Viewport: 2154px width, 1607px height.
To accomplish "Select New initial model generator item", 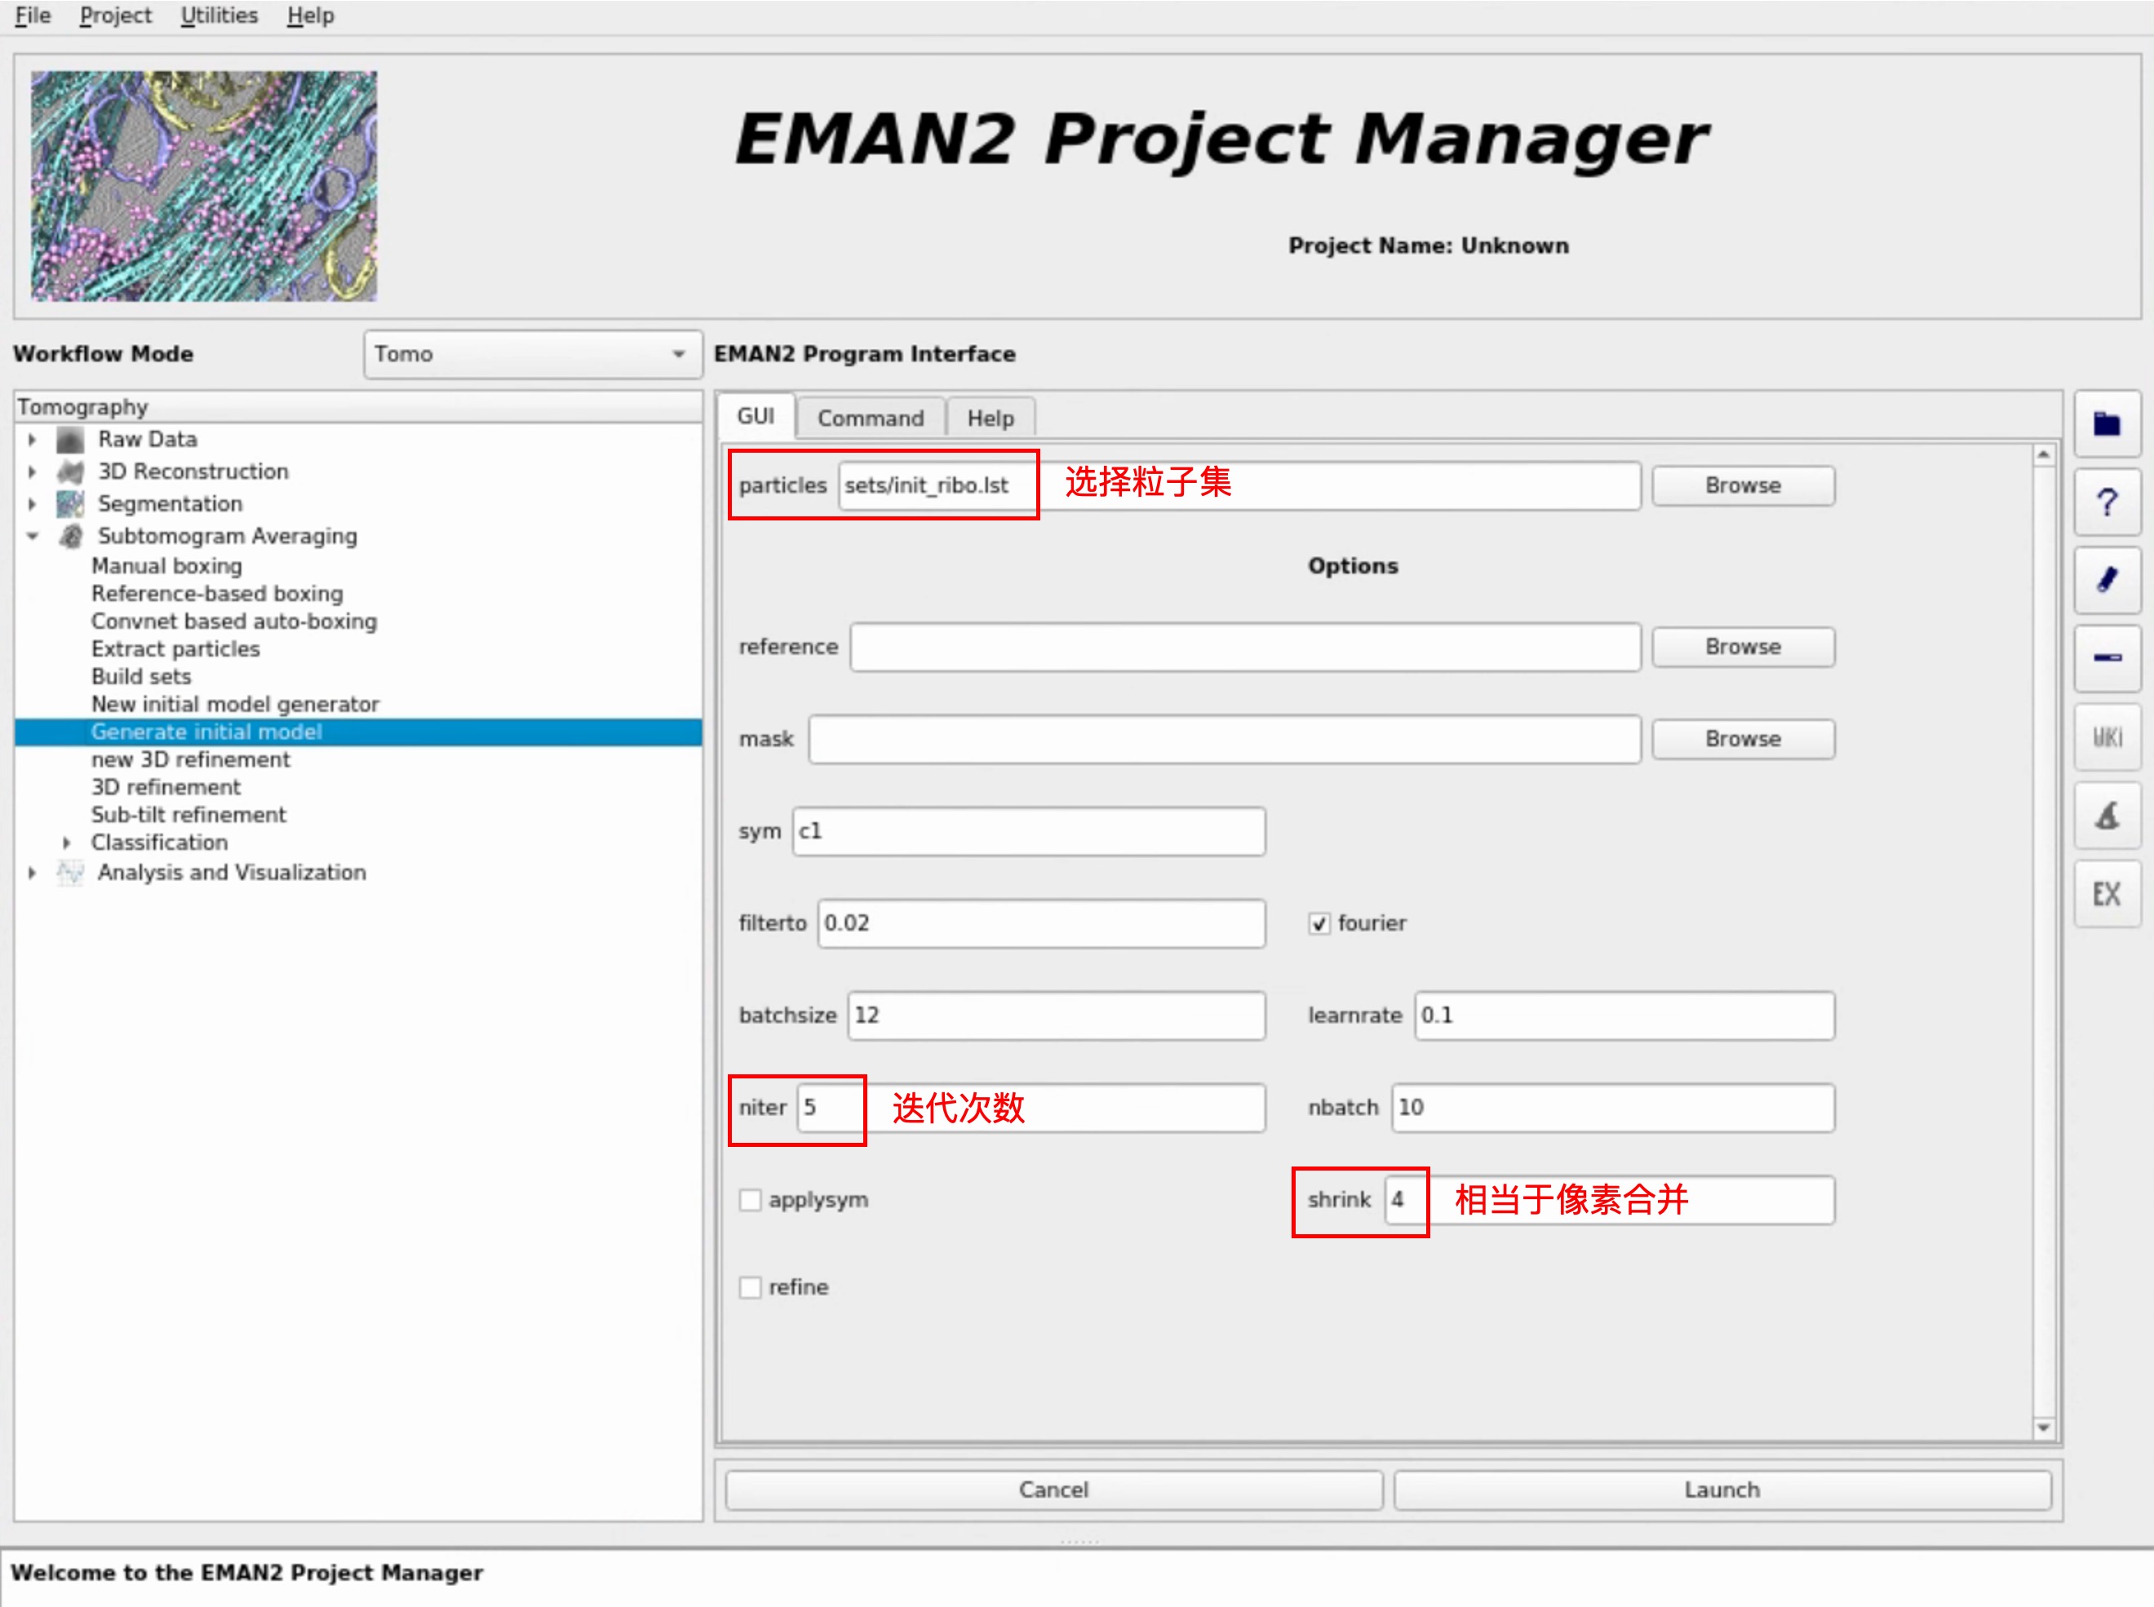I will tap(234, 704).
